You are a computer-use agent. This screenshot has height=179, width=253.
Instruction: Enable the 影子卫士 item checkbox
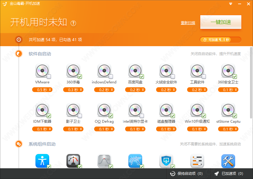80,116
